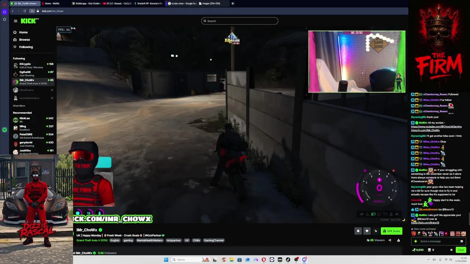Open the Windows Start menu

coord(166,260)
